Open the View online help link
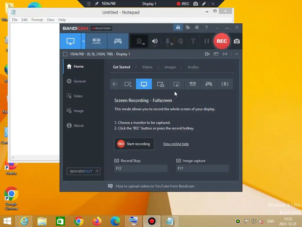 coord(176,144)
